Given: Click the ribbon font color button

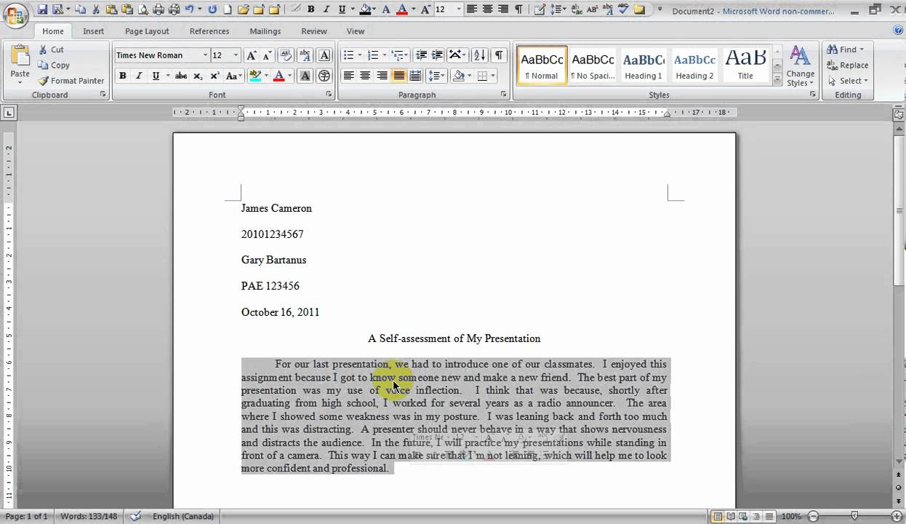Looking at the screenshot, I should tap(278, 76).
